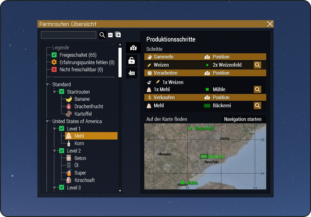Click the Navigation starten button
311x217 pixels.
tap(243, 119)
